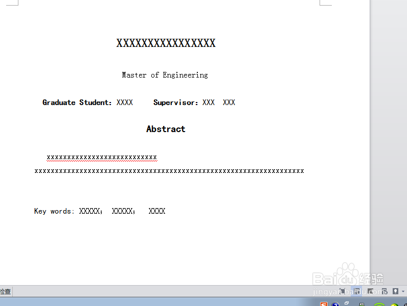Click the XXXX name after Graduate Student
407x306 pixels.
click(125, 103)
